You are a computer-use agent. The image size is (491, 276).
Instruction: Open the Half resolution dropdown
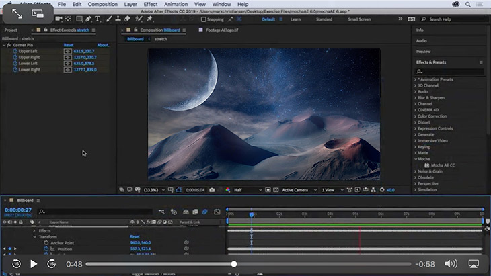pos(248,190)
